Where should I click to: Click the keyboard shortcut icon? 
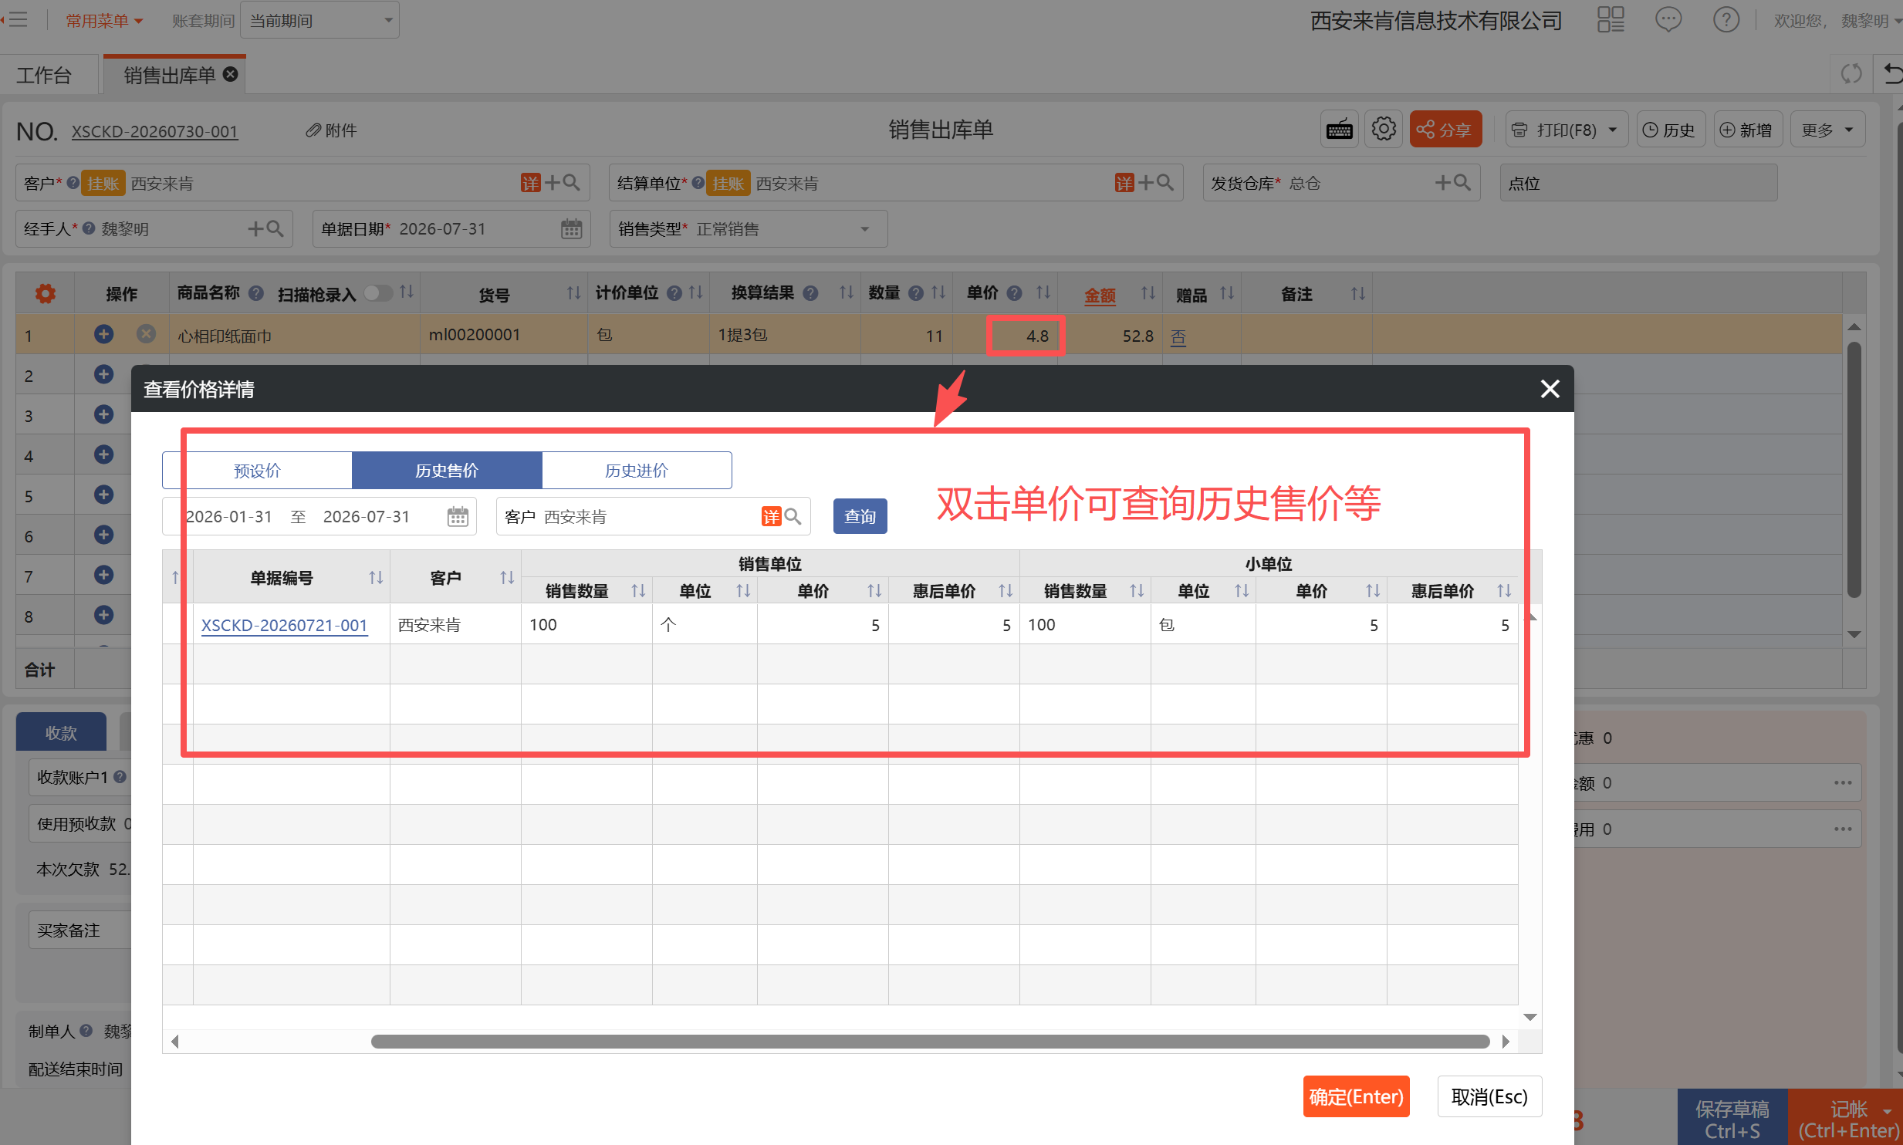click(1339, 130)
